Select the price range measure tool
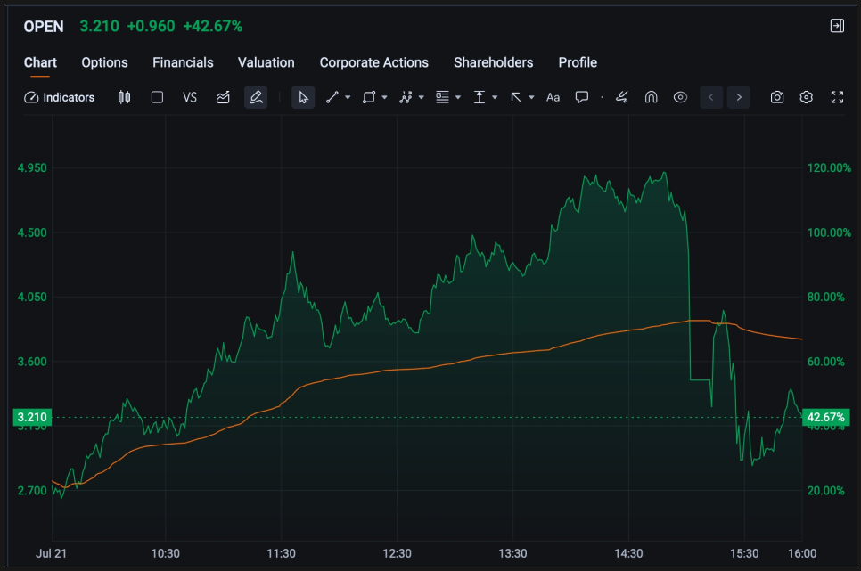 coord(480,97)
